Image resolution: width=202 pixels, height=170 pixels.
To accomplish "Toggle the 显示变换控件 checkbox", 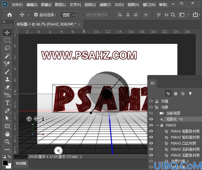I will pos(83,15).
